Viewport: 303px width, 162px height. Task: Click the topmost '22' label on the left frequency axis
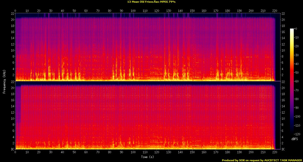[12, 13]
